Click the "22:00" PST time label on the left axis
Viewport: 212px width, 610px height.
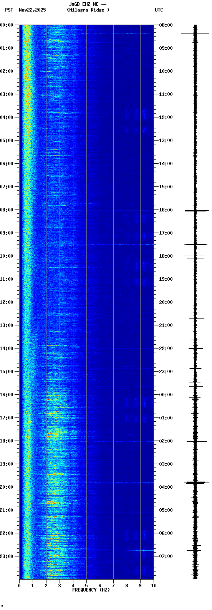[x=7, y=533]
